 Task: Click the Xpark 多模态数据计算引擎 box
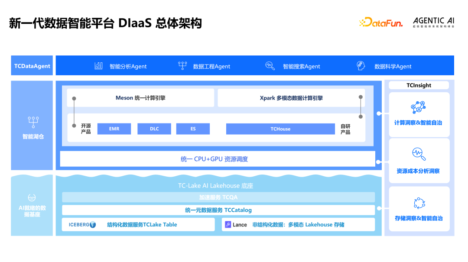(x=291, y=98)
